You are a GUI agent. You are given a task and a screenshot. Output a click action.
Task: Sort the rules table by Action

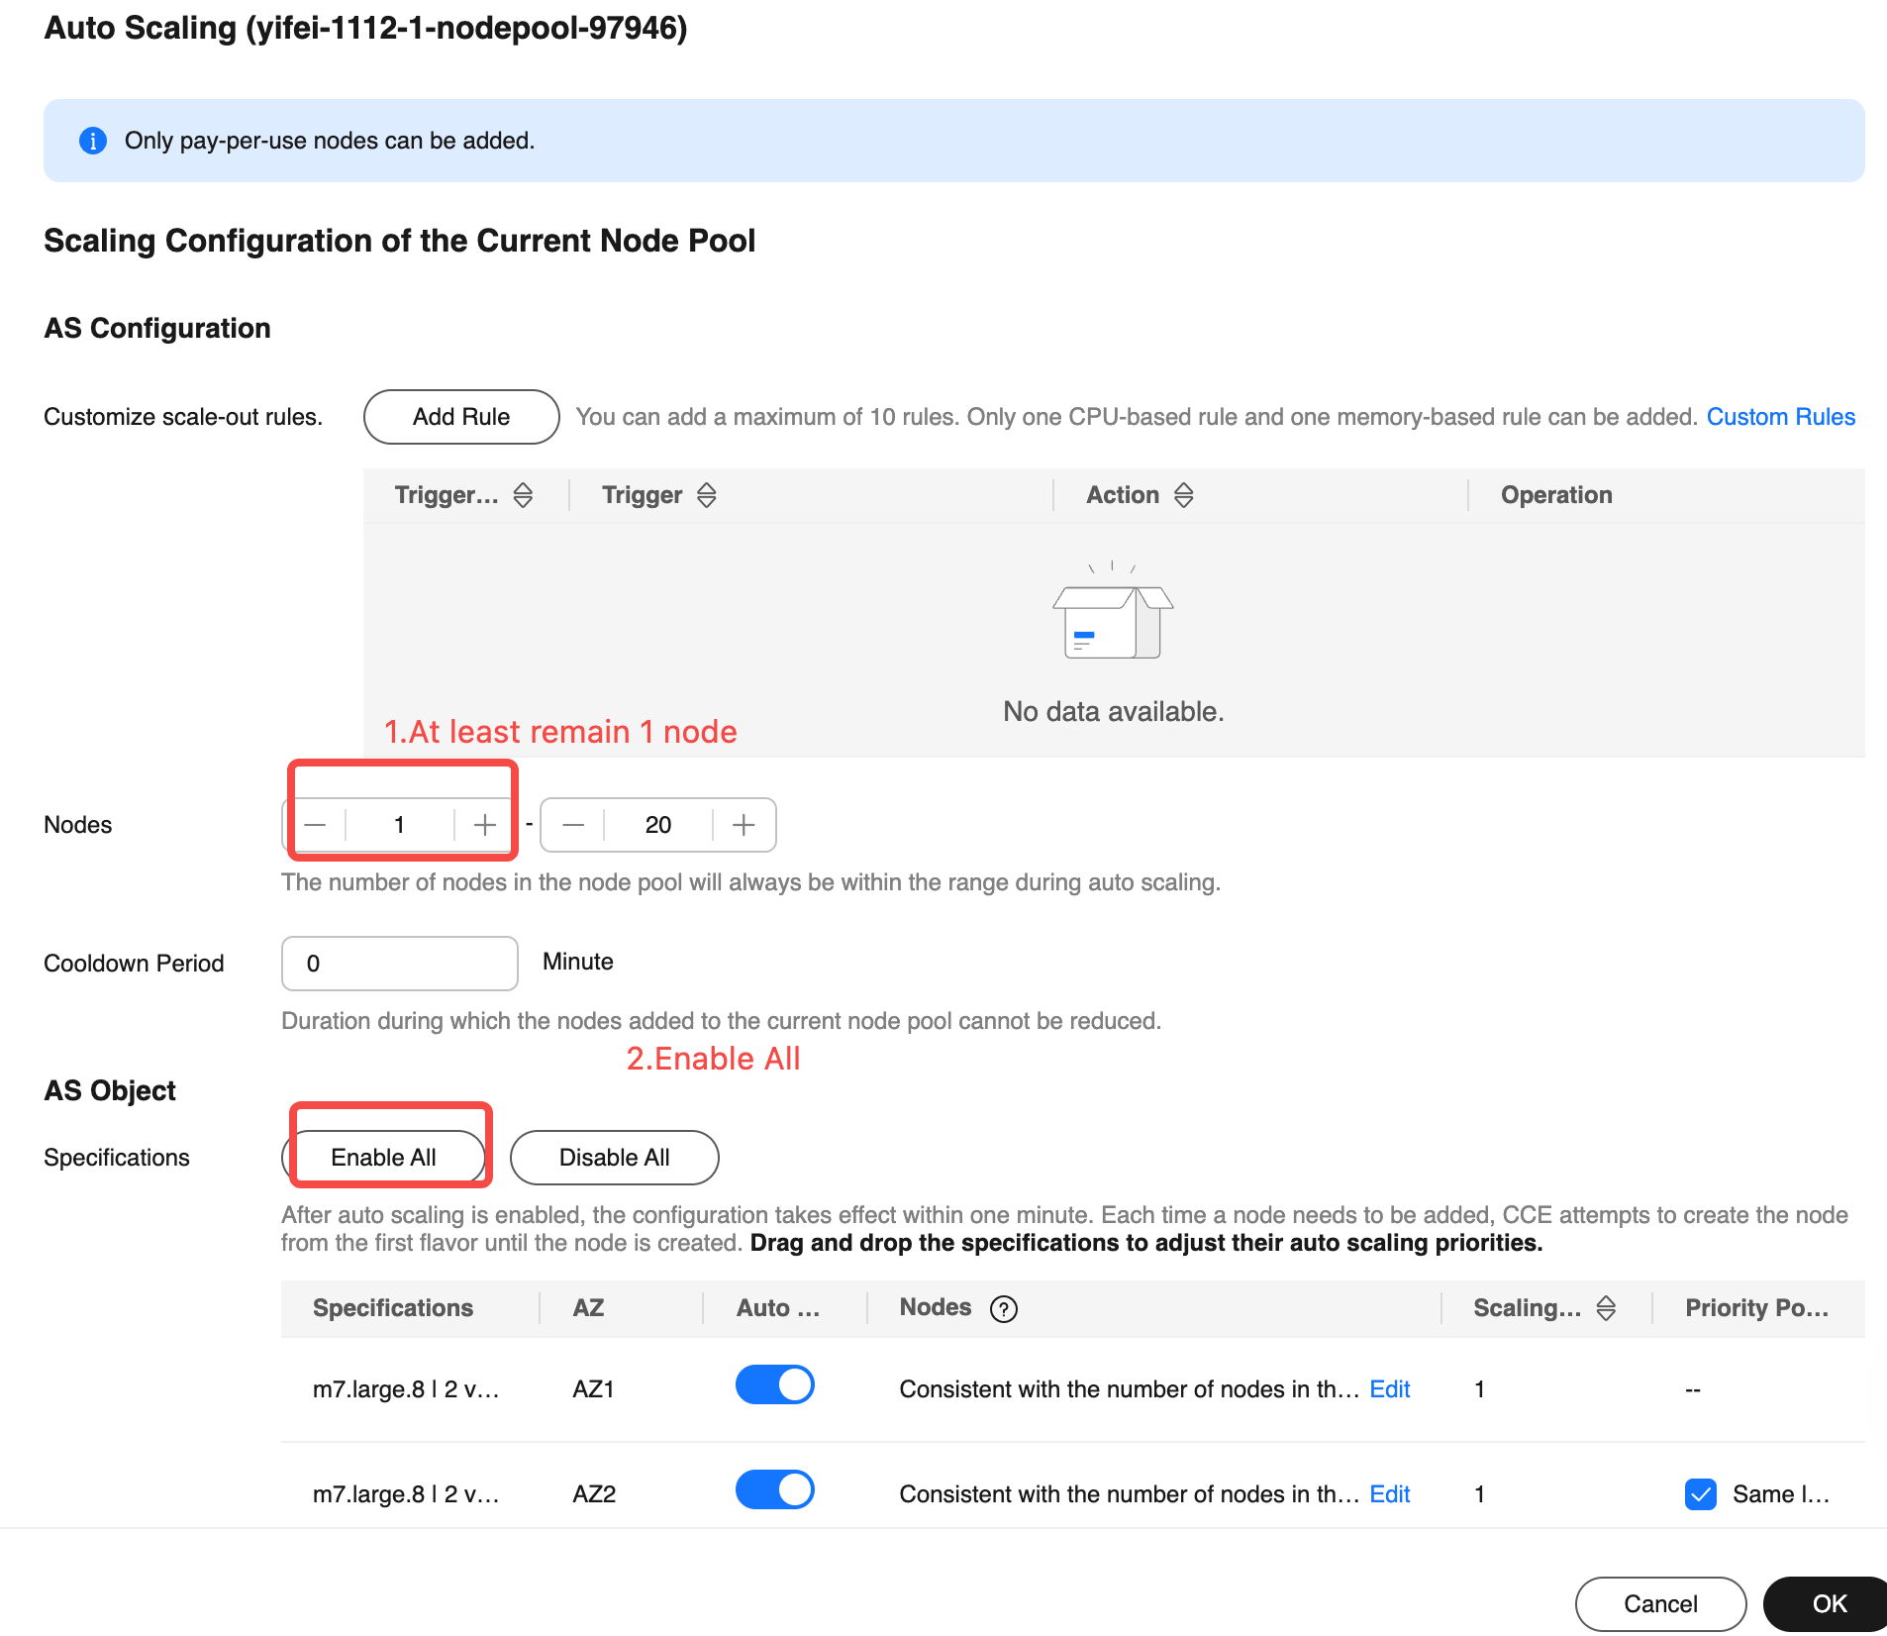point(1183,495)
